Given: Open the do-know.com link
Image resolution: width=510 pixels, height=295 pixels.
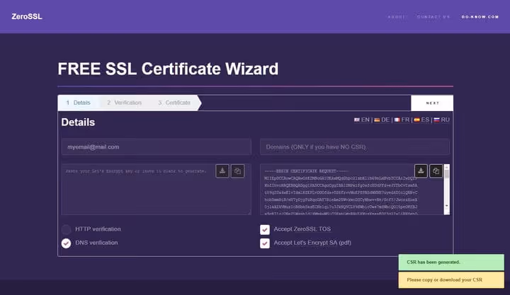Looking at the screenshot, I should pos(480,16).
